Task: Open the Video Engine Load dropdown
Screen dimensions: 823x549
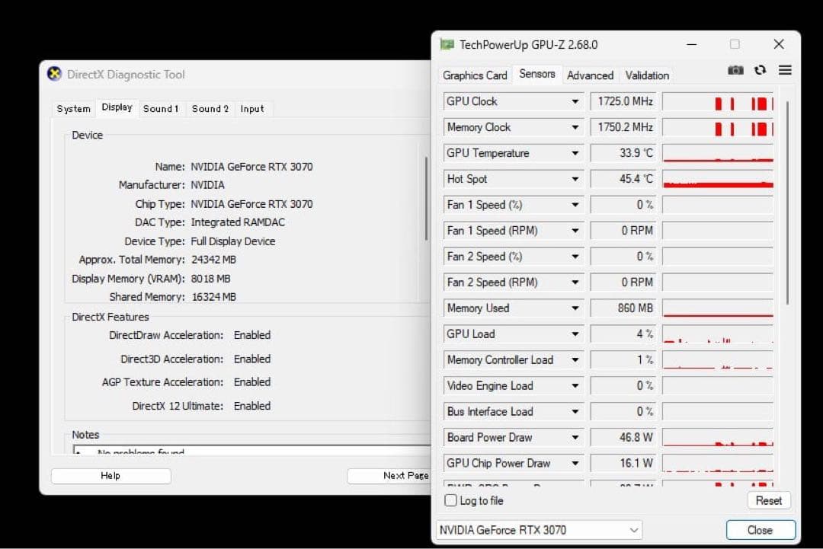Action: click(x=575, y=385)
